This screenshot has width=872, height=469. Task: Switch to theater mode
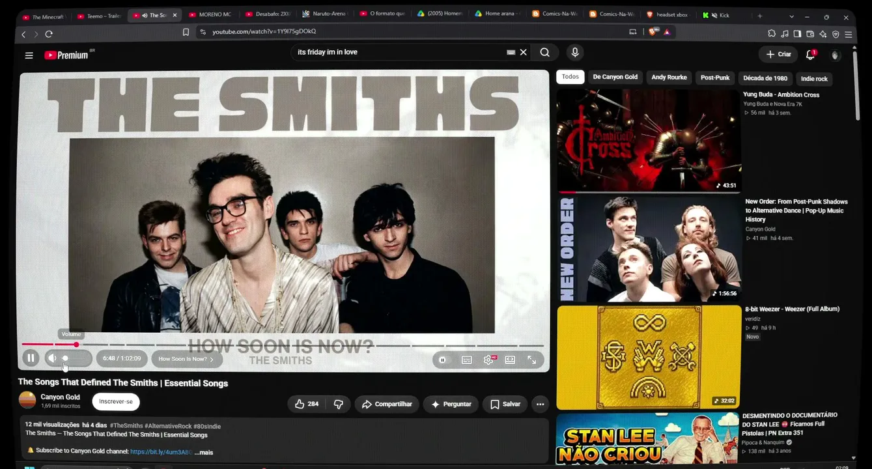pos(511,360)
